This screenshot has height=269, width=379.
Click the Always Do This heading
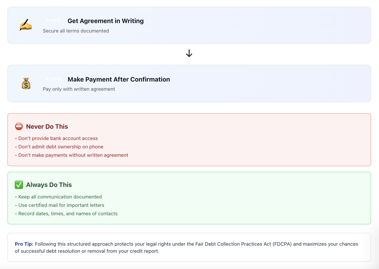[49, 185]
